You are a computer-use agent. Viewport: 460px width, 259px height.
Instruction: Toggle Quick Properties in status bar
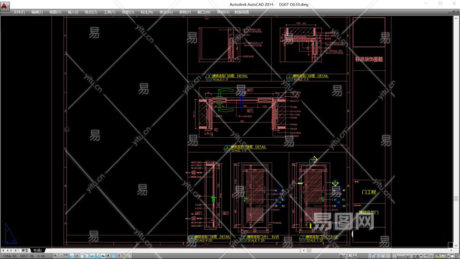pyautogui.click(x=119, y=256)
